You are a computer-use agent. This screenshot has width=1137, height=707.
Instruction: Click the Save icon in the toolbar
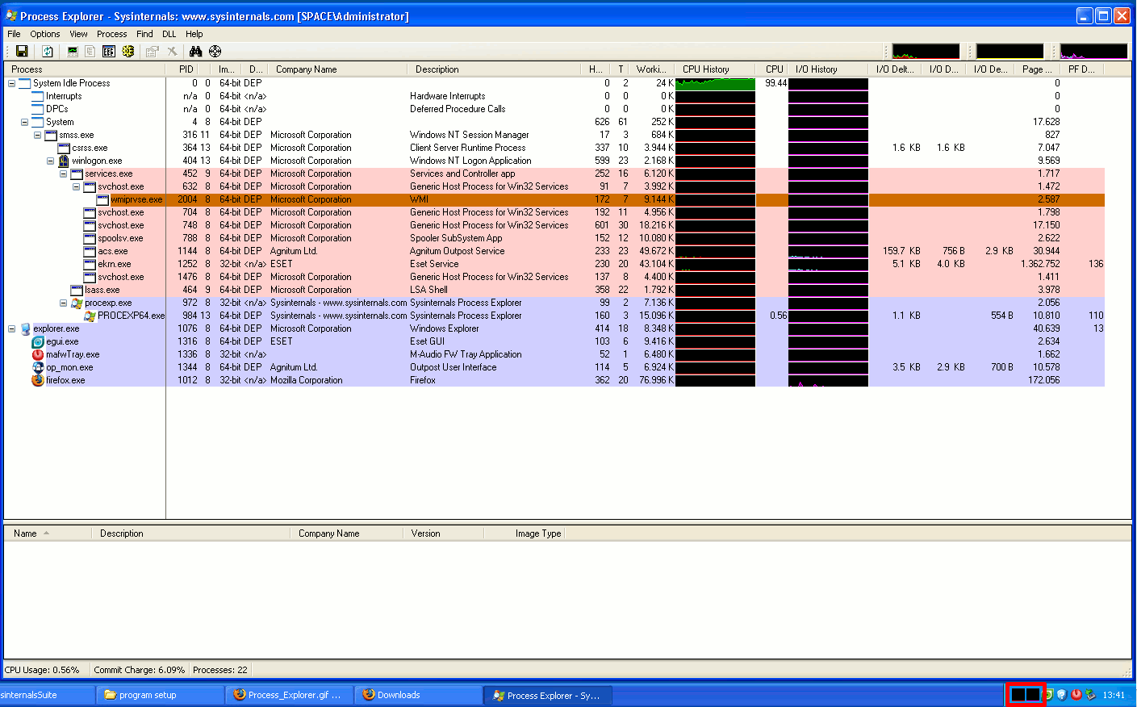[x=22, y=52]
